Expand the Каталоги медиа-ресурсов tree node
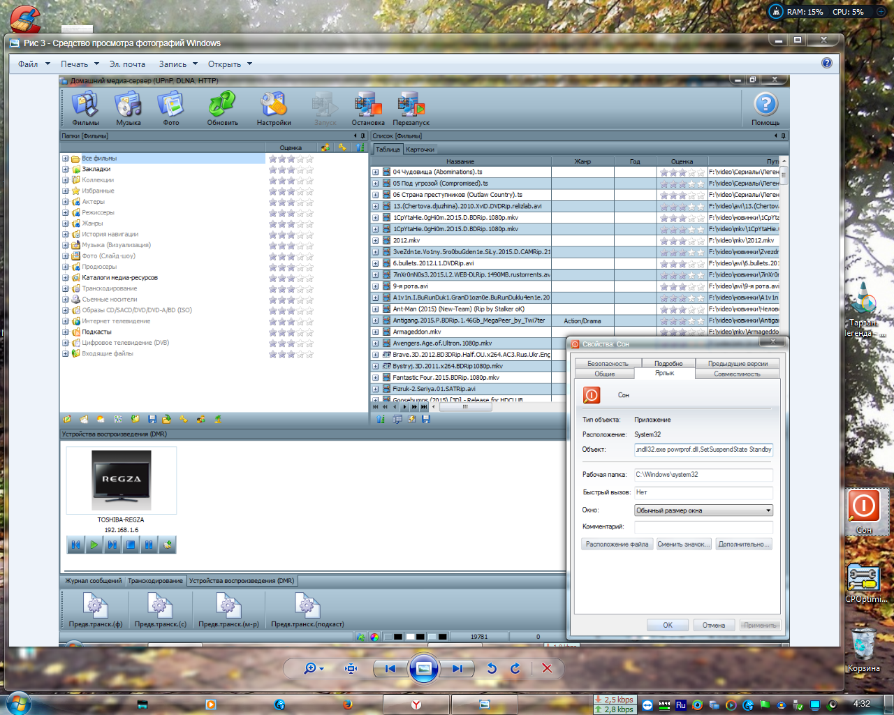Image resolution: width=894 pixels, height=715 pixels. click(x=65, y=278)
